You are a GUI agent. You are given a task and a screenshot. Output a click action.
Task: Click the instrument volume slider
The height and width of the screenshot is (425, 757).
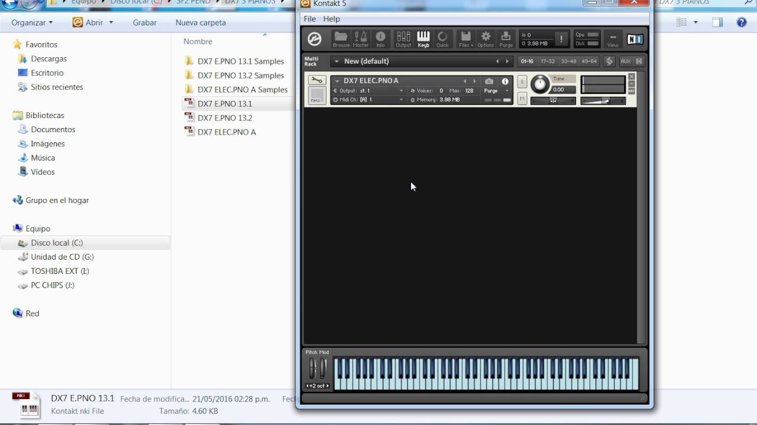(x=603, y=100)
